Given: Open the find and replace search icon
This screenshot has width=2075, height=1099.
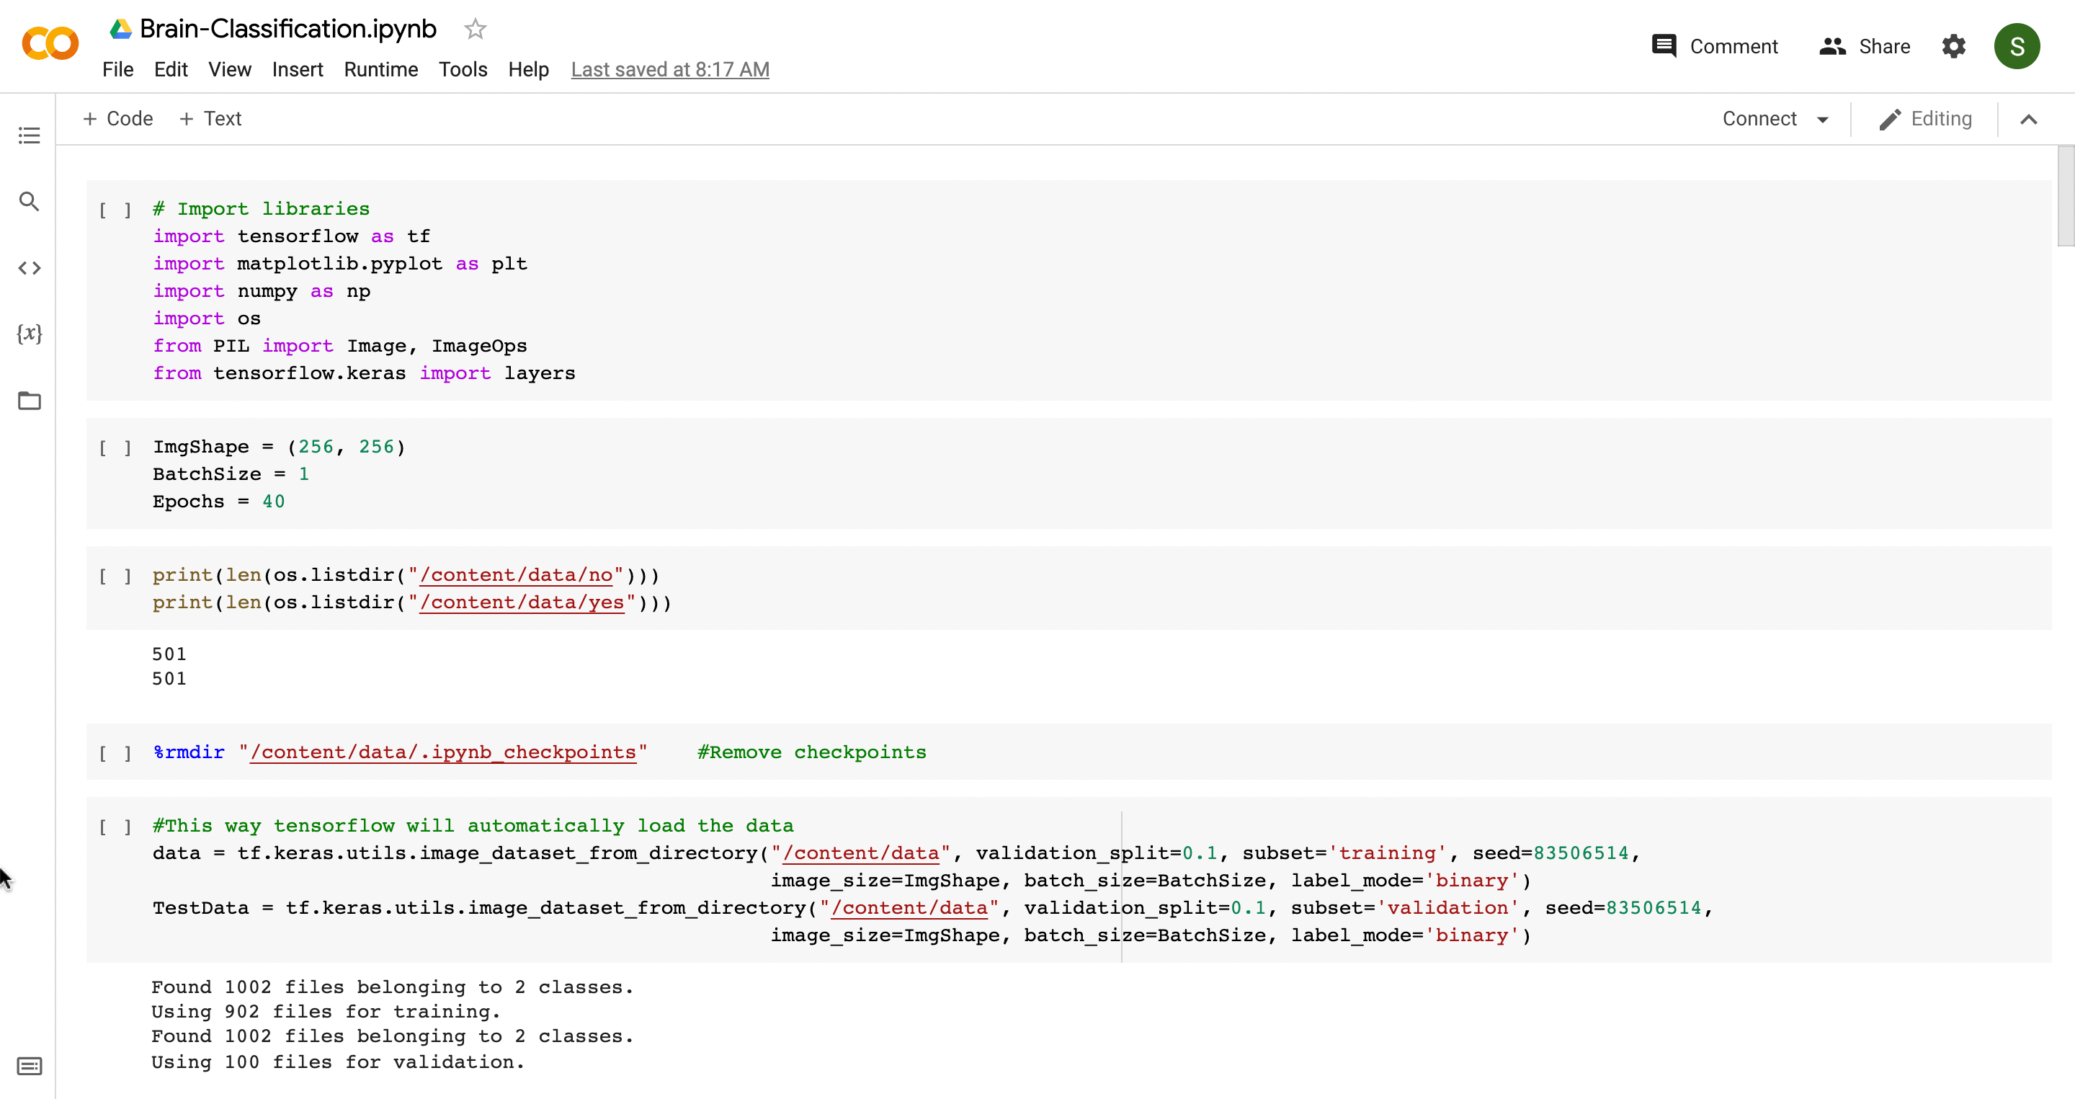Looking at the screenshot, I should [x=29, y=202].
